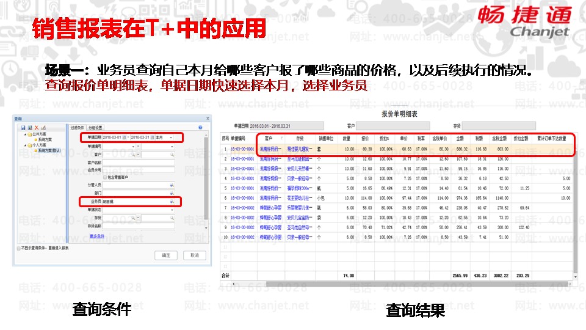Viewport: 586px width, 330px height.
Task: Click the 存货 column header
Action: tap(300, 139)
